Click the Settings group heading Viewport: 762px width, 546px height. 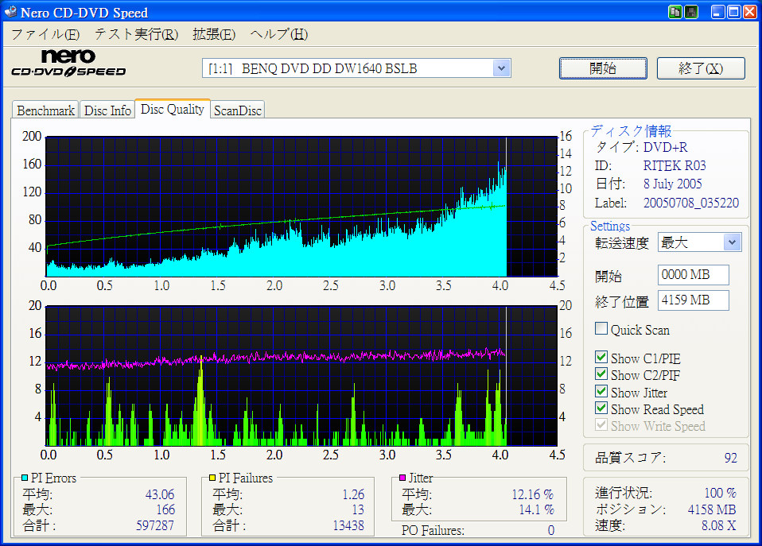click(x=610, y=226)
